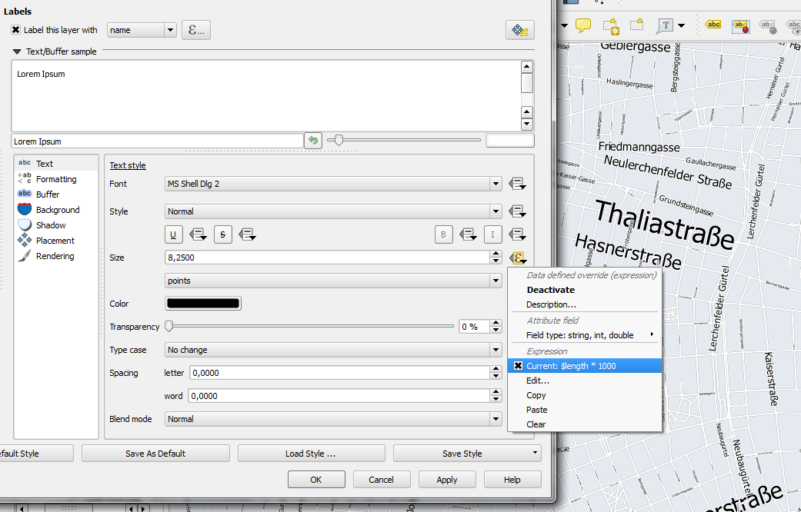
Task: Select the Buffer section in sidebar
Action: click(x=47, y=194)
